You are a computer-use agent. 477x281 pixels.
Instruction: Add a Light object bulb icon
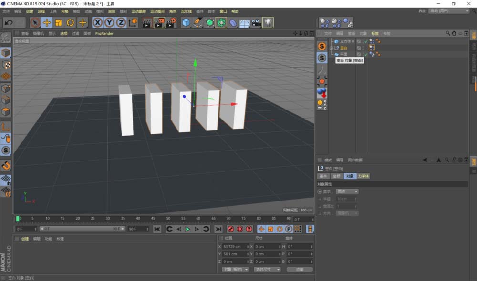click(x=268, y=22)
